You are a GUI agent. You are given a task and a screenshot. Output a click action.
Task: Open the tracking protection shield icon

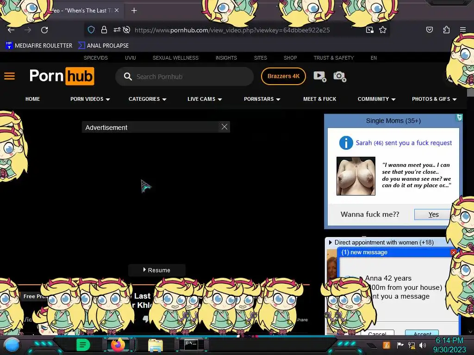91,30
